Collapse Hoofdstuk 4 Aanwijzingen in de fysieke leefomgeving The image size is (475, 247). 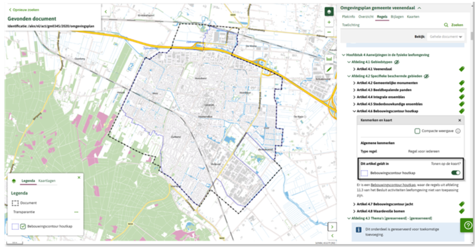344,55
